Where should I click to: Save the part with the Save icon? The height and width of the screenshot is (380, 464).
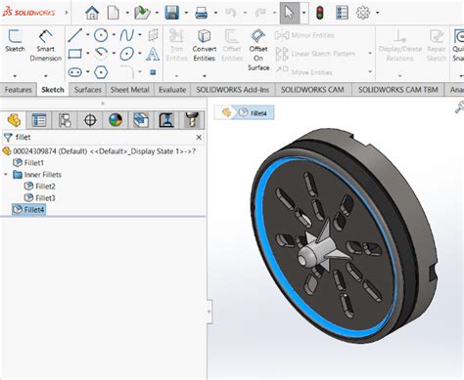tap(172, 13)
